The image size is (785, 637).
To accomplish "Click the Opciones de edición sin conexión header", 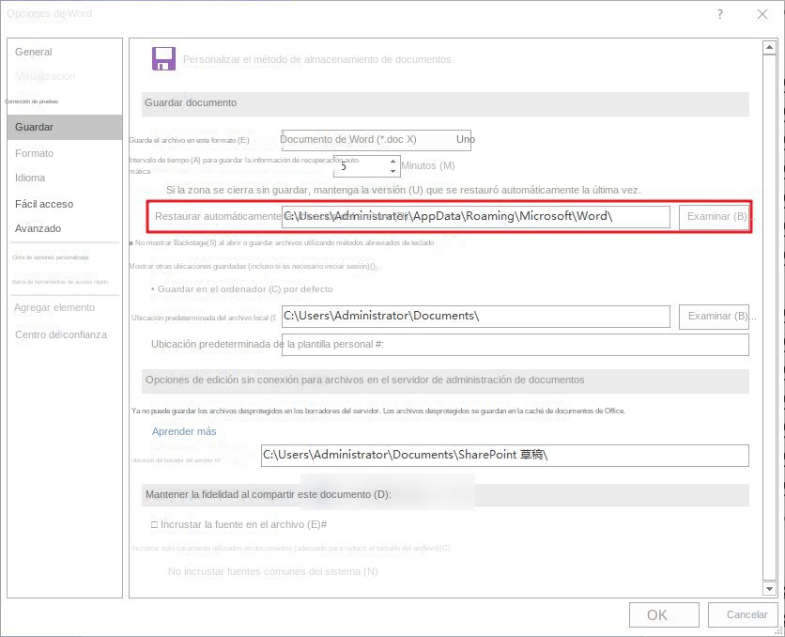I will click(445, 381).
